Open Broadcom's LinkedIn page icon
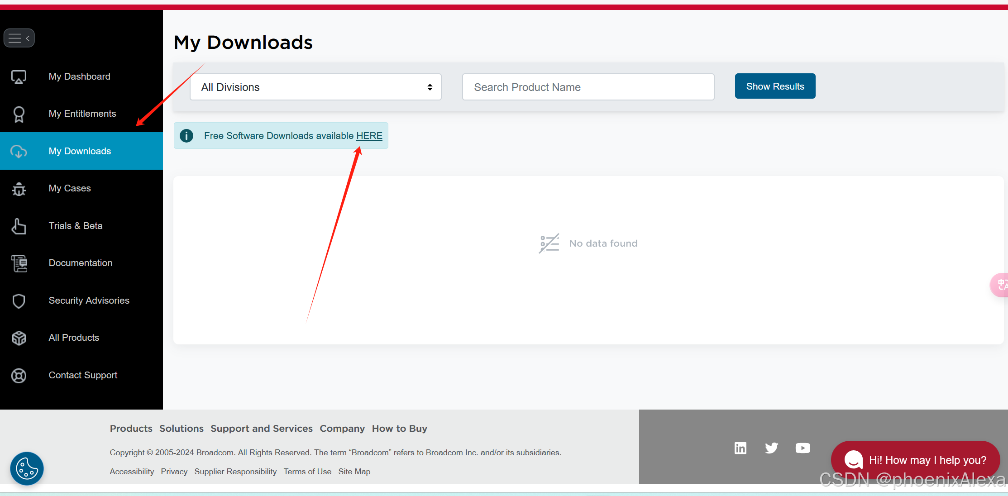Screen dimensions: 1008x496 (740, 448)
